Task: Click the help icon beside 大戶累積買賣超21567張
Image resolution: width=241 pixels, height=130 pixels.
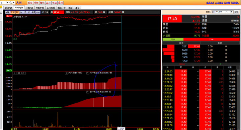Action: 88,73
